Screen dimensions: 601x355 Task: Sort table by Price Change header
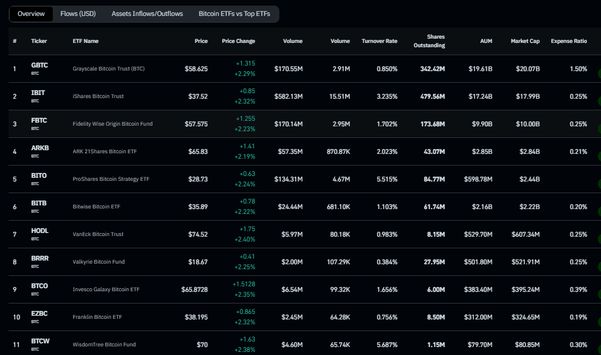click(x=238, y=41)
